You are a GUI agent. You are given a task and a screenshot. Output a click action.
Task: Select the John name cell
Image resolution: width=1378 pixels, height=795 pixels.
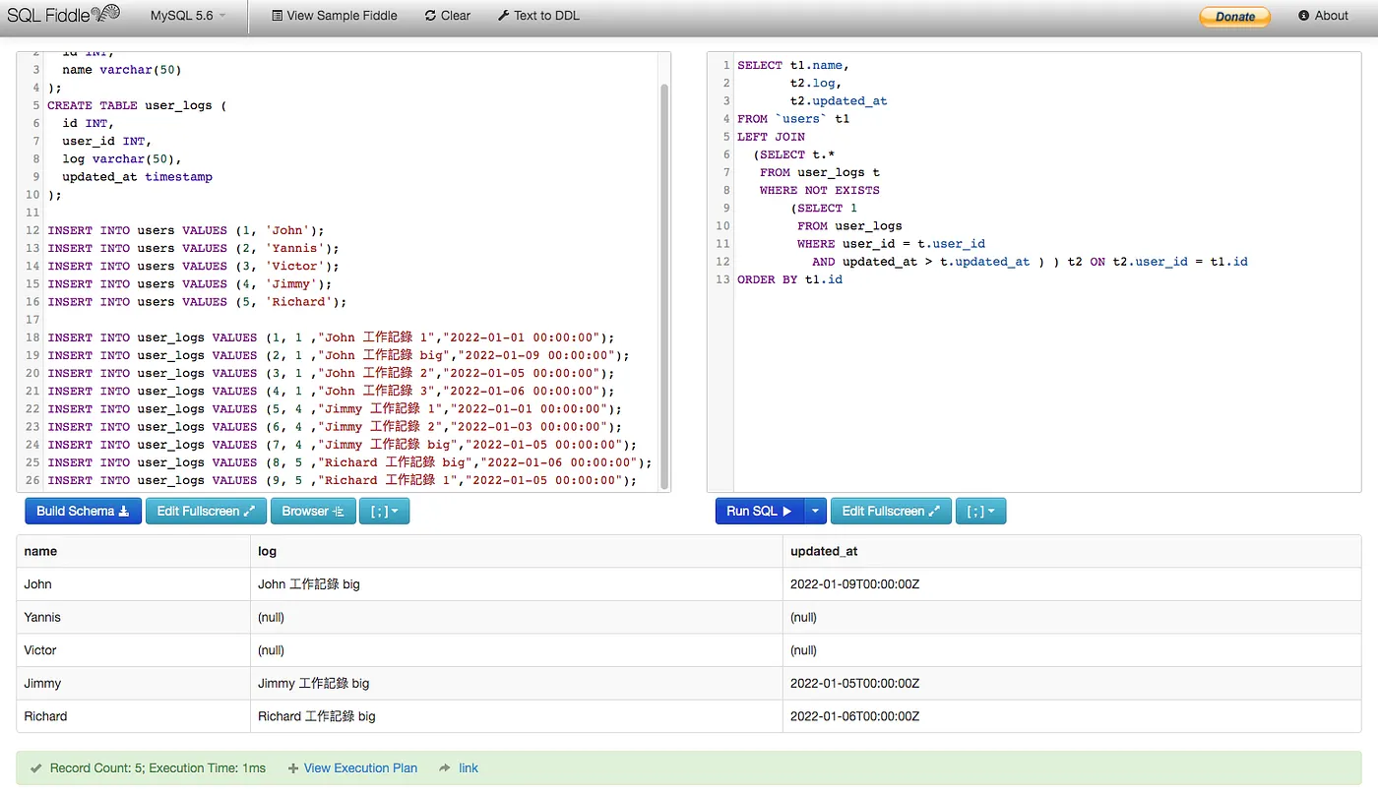[134, 584]
